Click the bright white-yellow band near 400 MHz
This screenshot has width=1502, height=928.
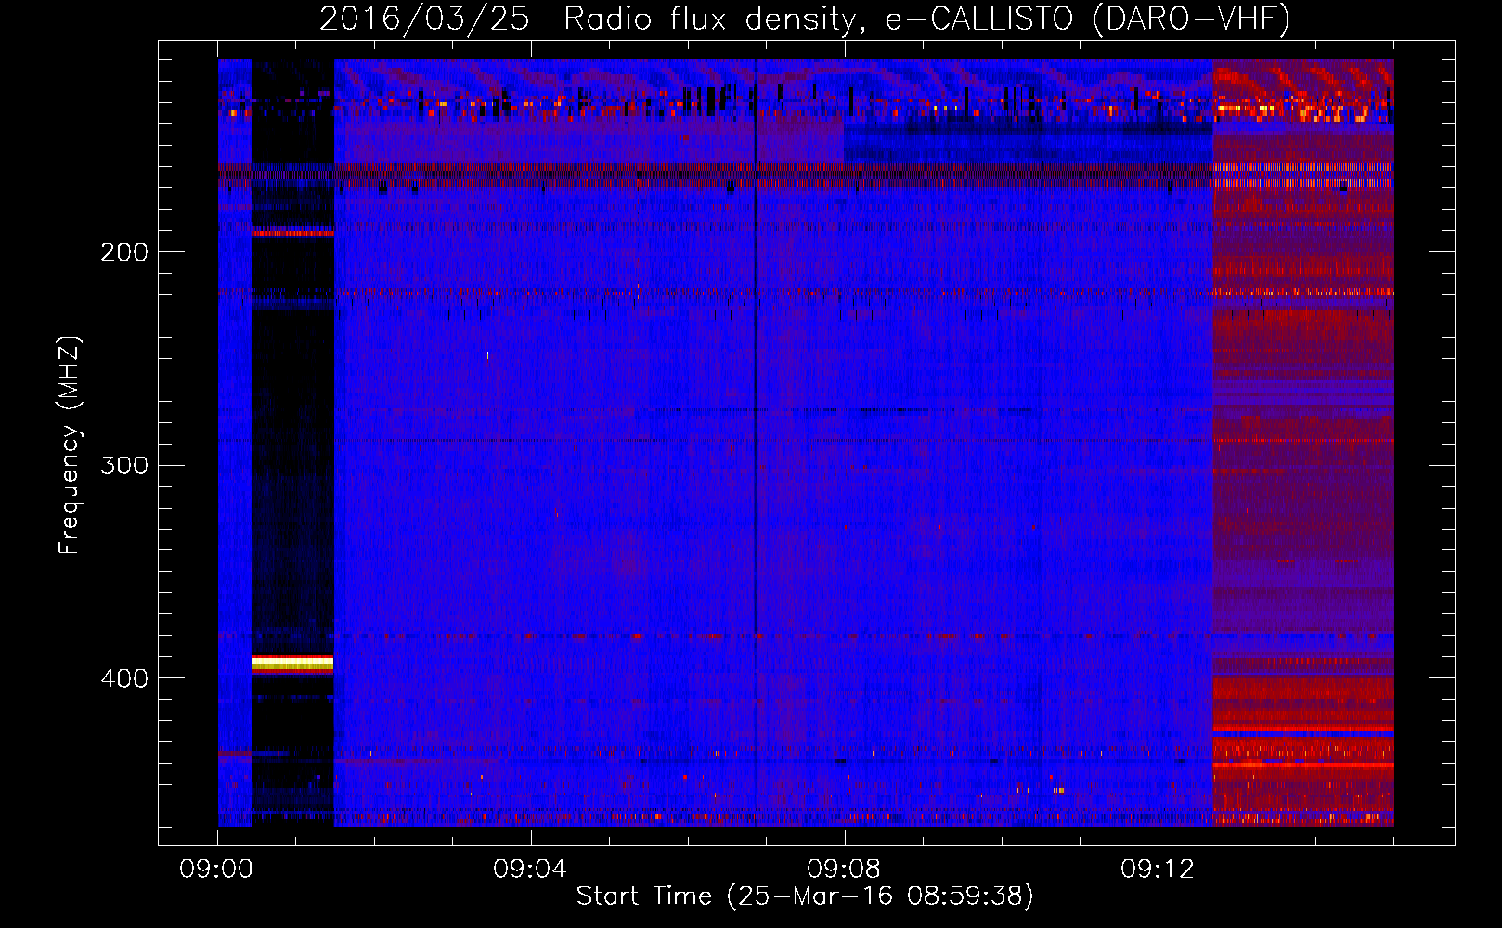coord(292,664)
